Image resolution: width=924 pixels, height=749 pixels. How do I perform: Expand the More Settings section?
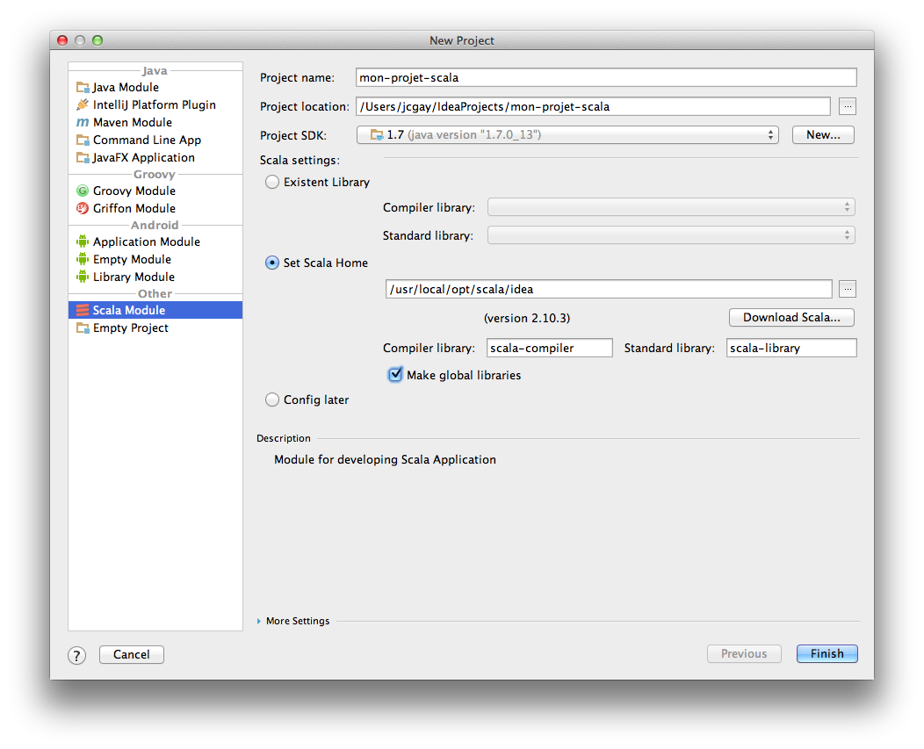pos(259,621)
